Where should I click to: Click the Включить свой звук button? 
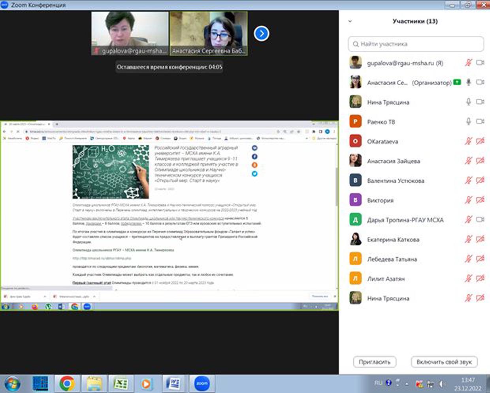point(444,362)
